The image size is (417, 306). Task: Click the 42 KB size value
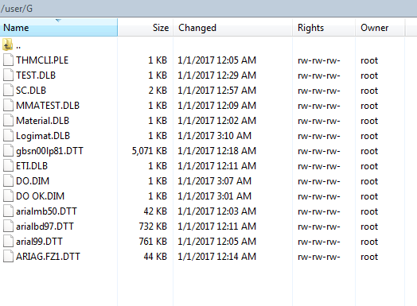pyautogui.click(x=155, y=211)
